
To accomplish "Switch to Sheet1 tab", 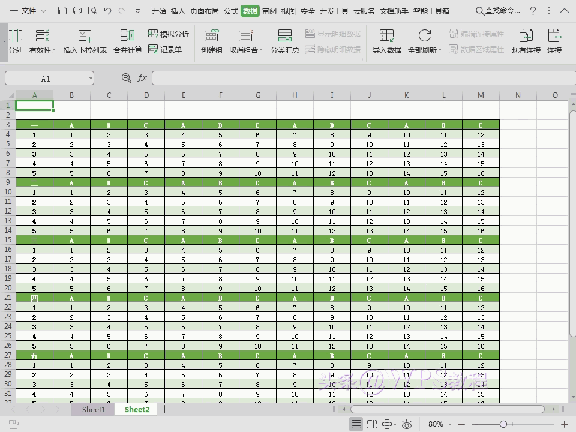I will tap(94, 409).
